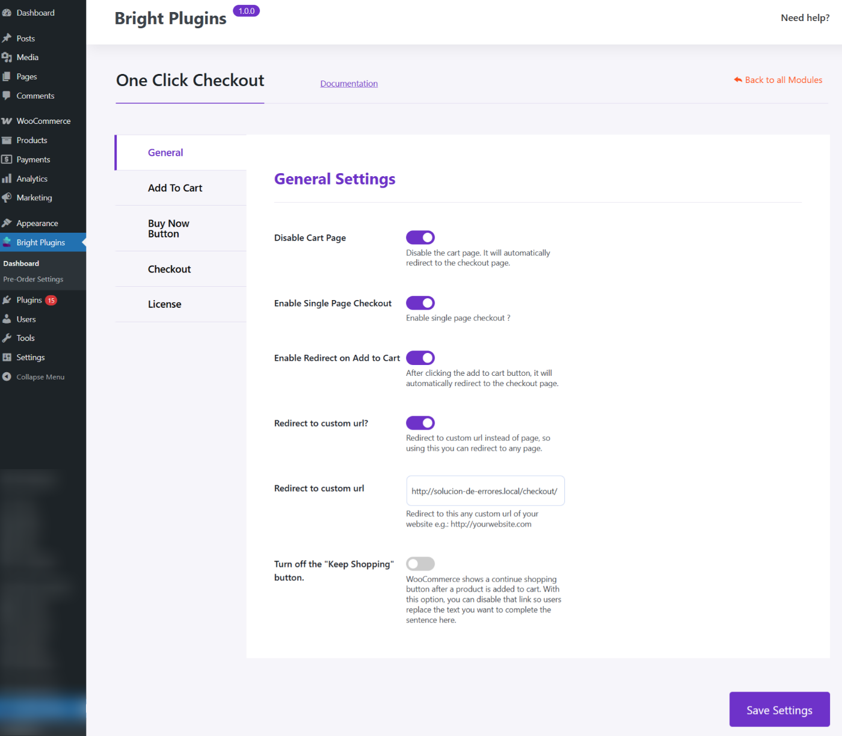Viewport: 842px width, 736px height.
Task: Expand the Settings sidebar menu
Action: 31,357
